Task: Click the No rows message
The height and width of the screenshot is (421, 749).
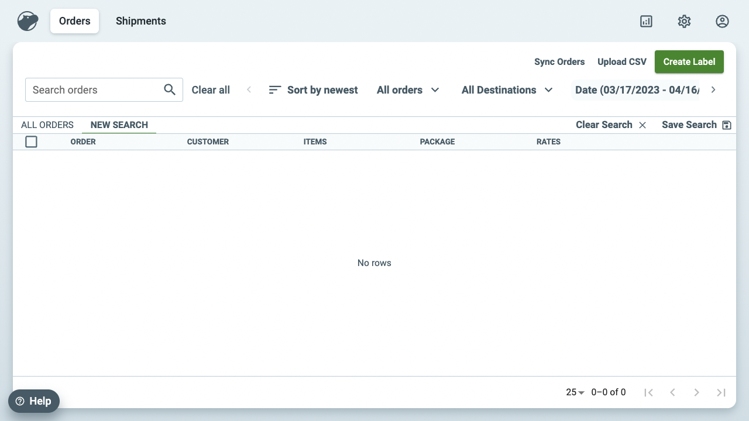Action: [x=374, y=263]
